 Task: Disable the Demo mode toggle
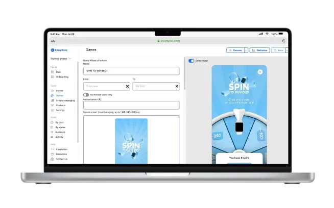coord(191,61)
